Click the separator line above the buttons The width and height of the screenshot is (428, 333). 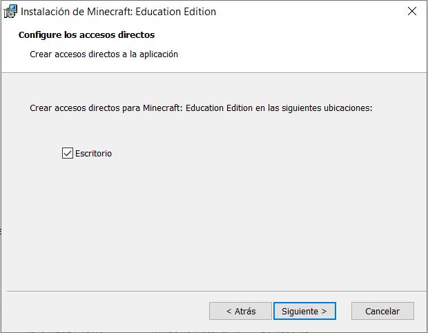[x=214, y=291]
